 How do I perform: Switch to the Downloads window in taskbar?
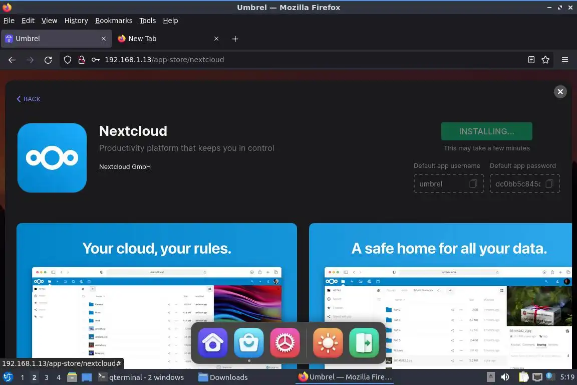[223, 377]
